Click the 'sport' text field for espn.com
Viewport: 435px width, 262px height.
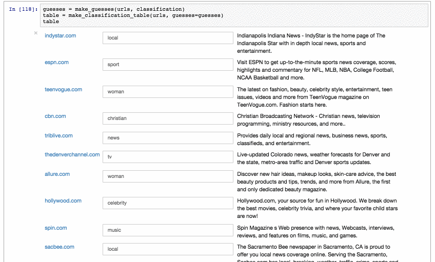pyautogui.click(x=168, y=65)
